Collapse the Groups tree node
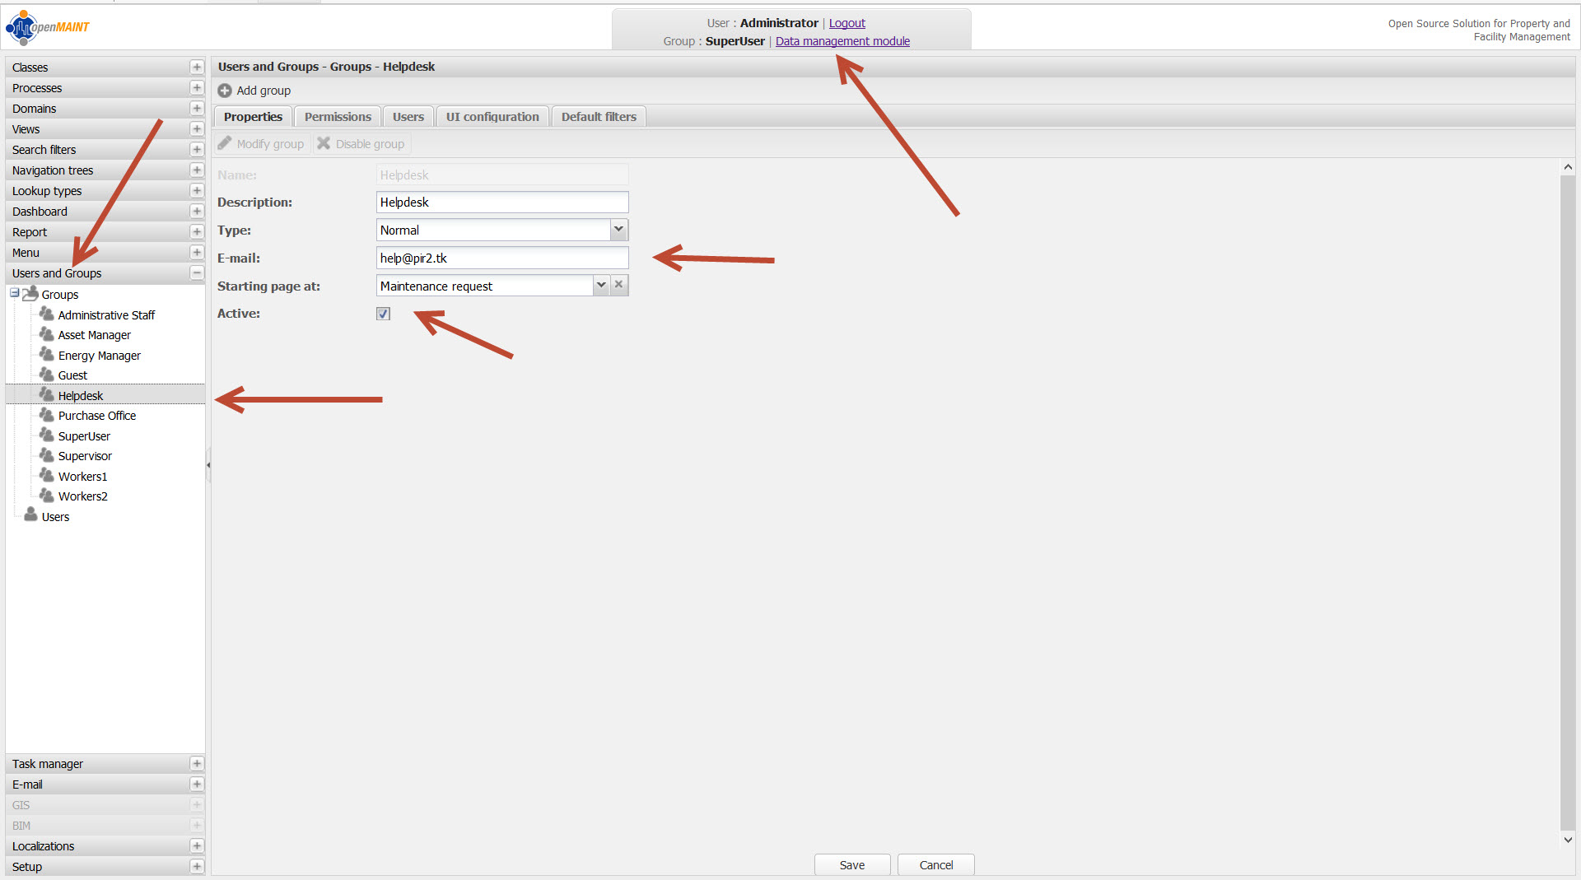This screenshot has width=1581, height=880. [15, 294]
